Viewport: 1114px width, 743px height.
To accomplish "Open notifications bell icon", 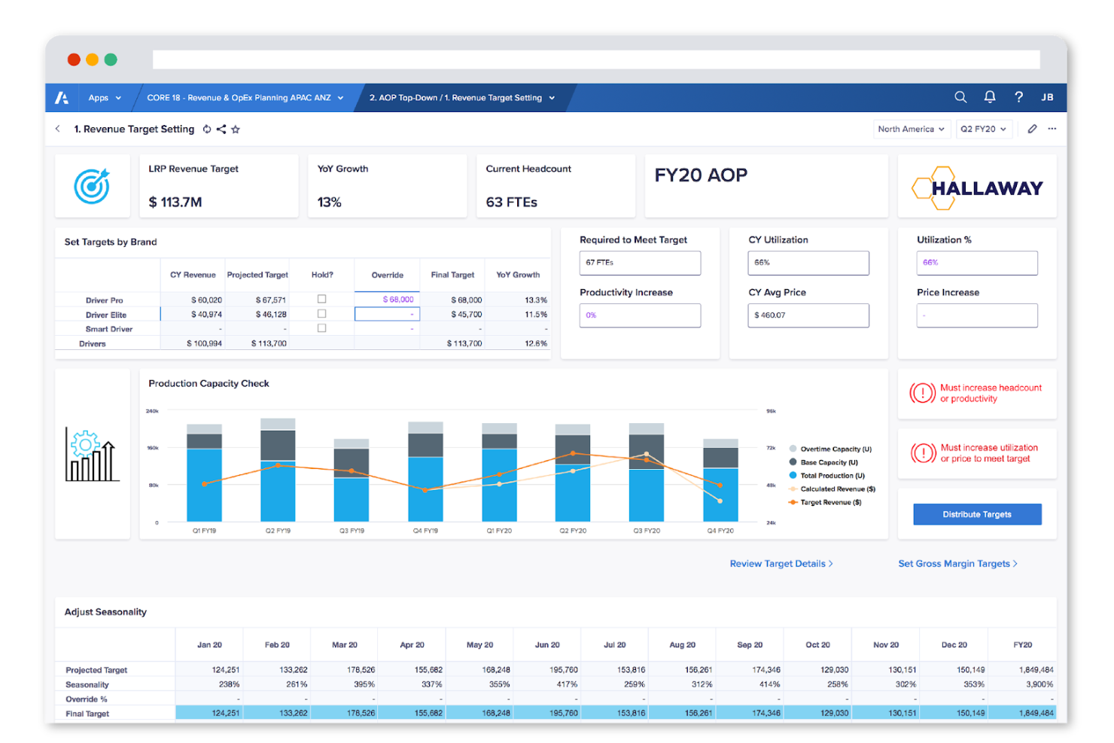I will 990,97.
